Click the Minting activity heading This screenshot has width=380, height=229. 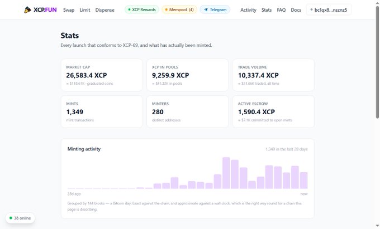84,149
